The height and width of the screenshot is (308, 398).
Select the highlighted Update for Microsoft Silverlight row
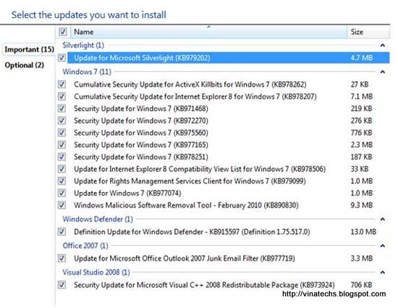[228, 58]
